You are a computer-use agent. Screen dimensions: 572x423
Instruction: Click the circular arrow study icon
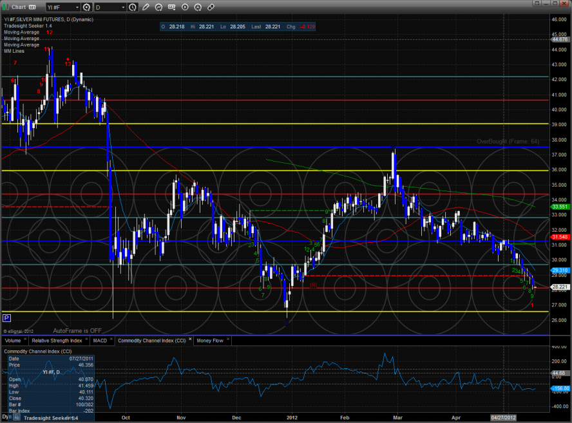tap(158, 7)
